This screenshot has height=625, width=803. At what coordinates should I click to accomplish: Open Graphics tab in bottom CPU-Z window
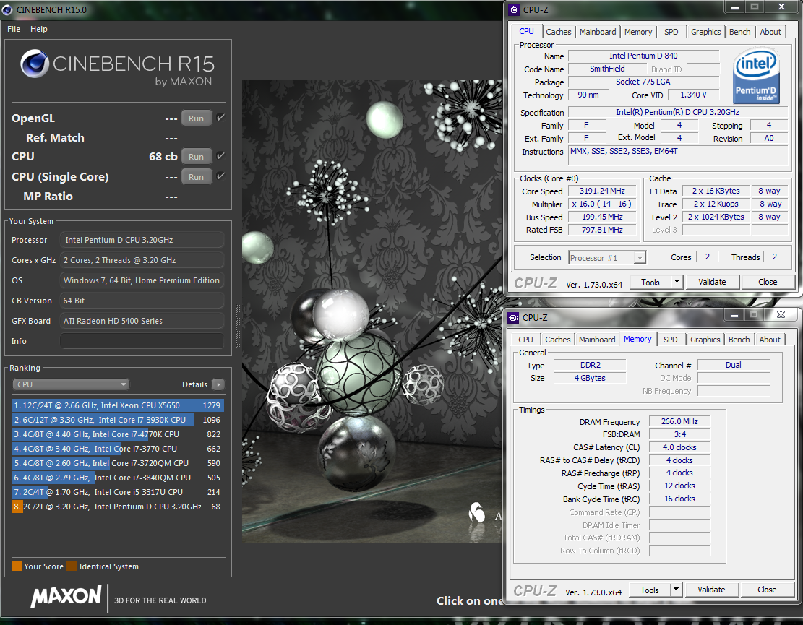[705, 340]
